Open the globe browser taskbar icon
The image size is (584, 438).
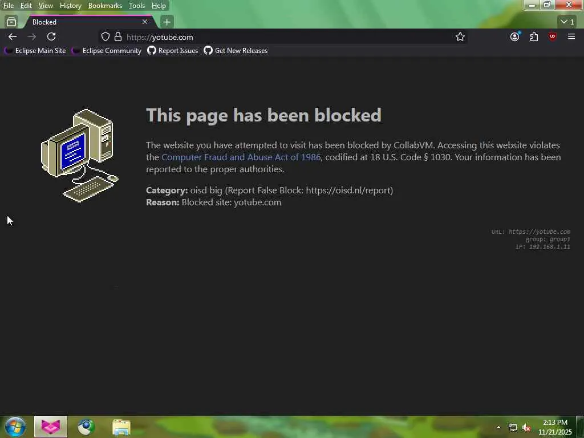pyautogui.click(x=86, y=427)
